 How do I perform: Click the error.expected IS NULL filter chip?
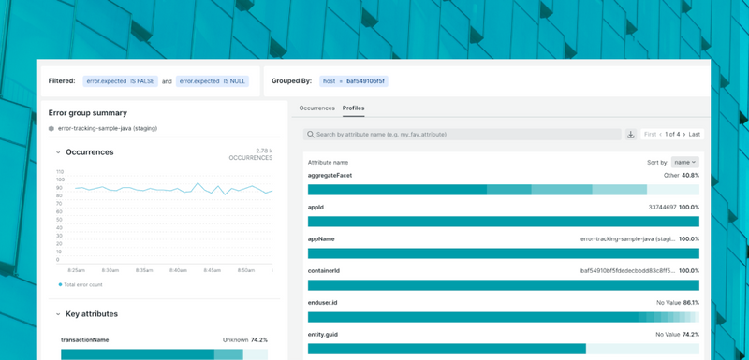coord(213,81)
